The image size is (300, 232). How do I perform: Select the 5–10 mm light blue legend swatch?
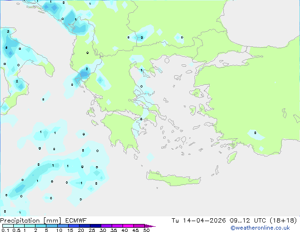pyautogui.click(x=52, y=226)
